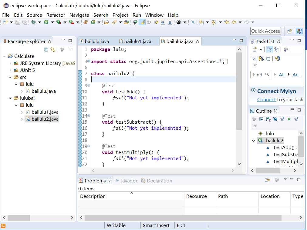The height and width of the screenshot is (230, 307).
Task: Click the Next Annotation down-arrow icon
Action: pyautogui.click(x=201, y=22)
